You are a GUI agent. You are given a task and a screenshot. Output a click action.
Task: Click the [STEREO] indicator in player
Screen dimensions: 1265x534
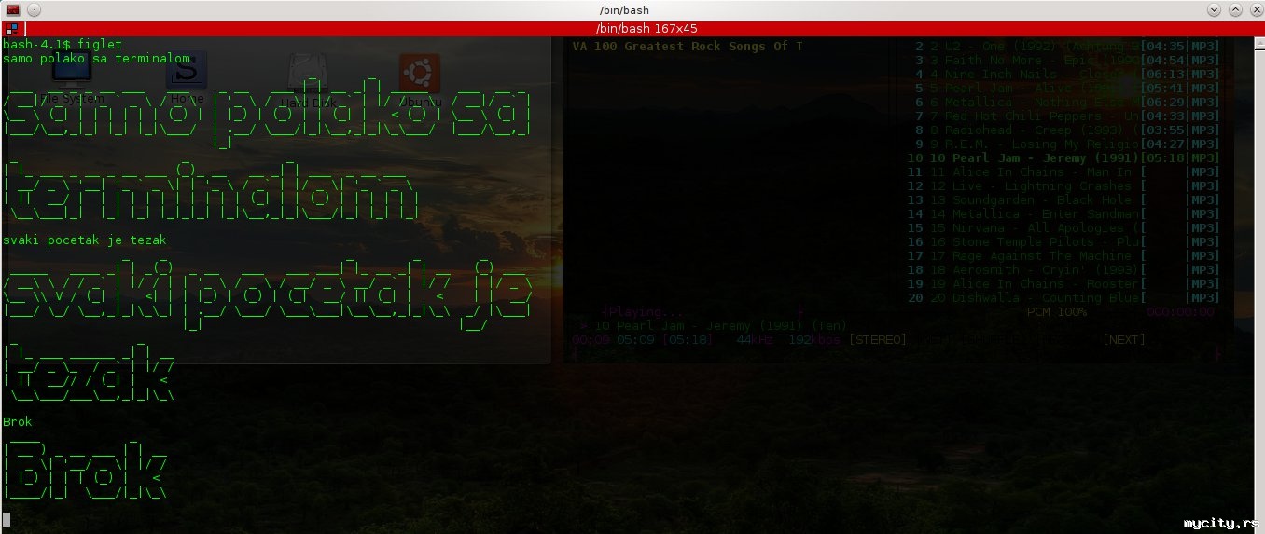(877, 339)
